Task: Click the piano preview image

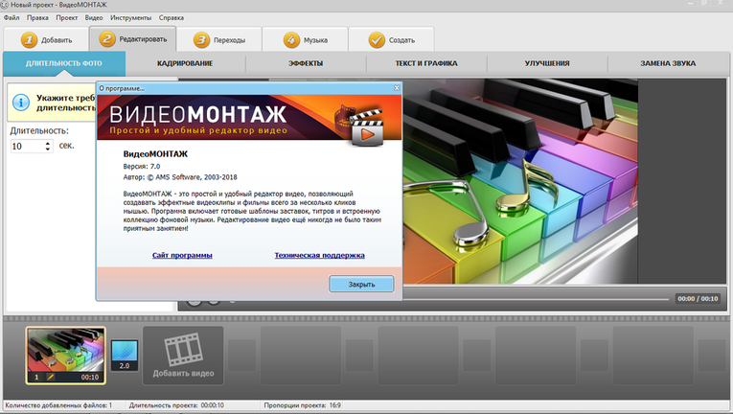Action: [x=520, y=181]
